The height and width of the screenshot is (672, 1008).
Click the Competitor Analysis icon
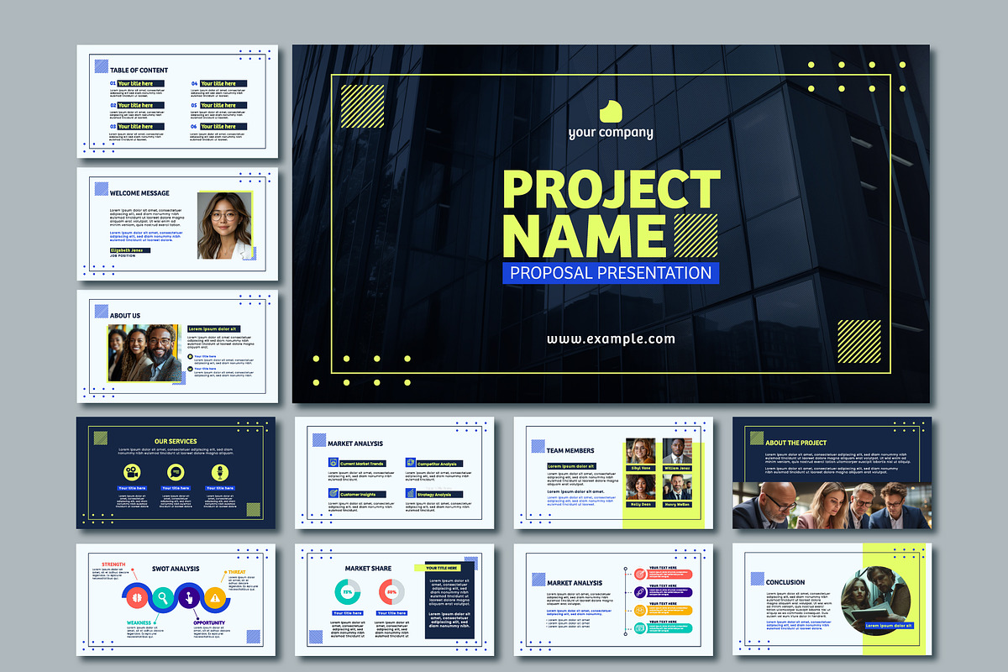pos(410,463)
